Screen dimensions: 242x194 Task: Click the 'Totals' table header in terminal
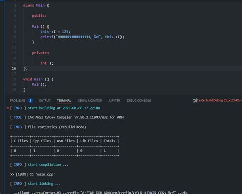pyautogui.click(x=109, y=141)
